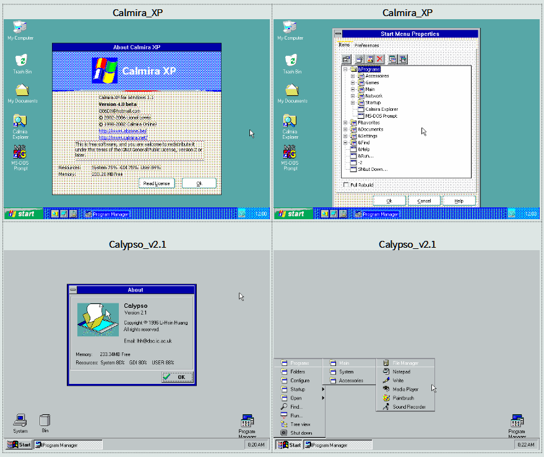Expand the Network tree node

pos(353,96)
